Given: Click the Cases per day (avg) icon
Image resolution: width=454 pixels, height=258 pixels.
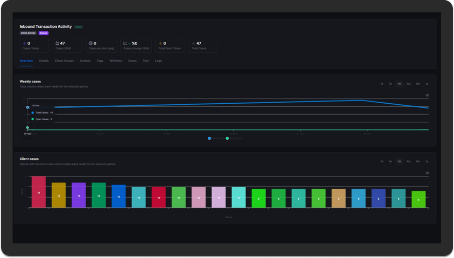Looking at the screenshot, I should [90, 43].
